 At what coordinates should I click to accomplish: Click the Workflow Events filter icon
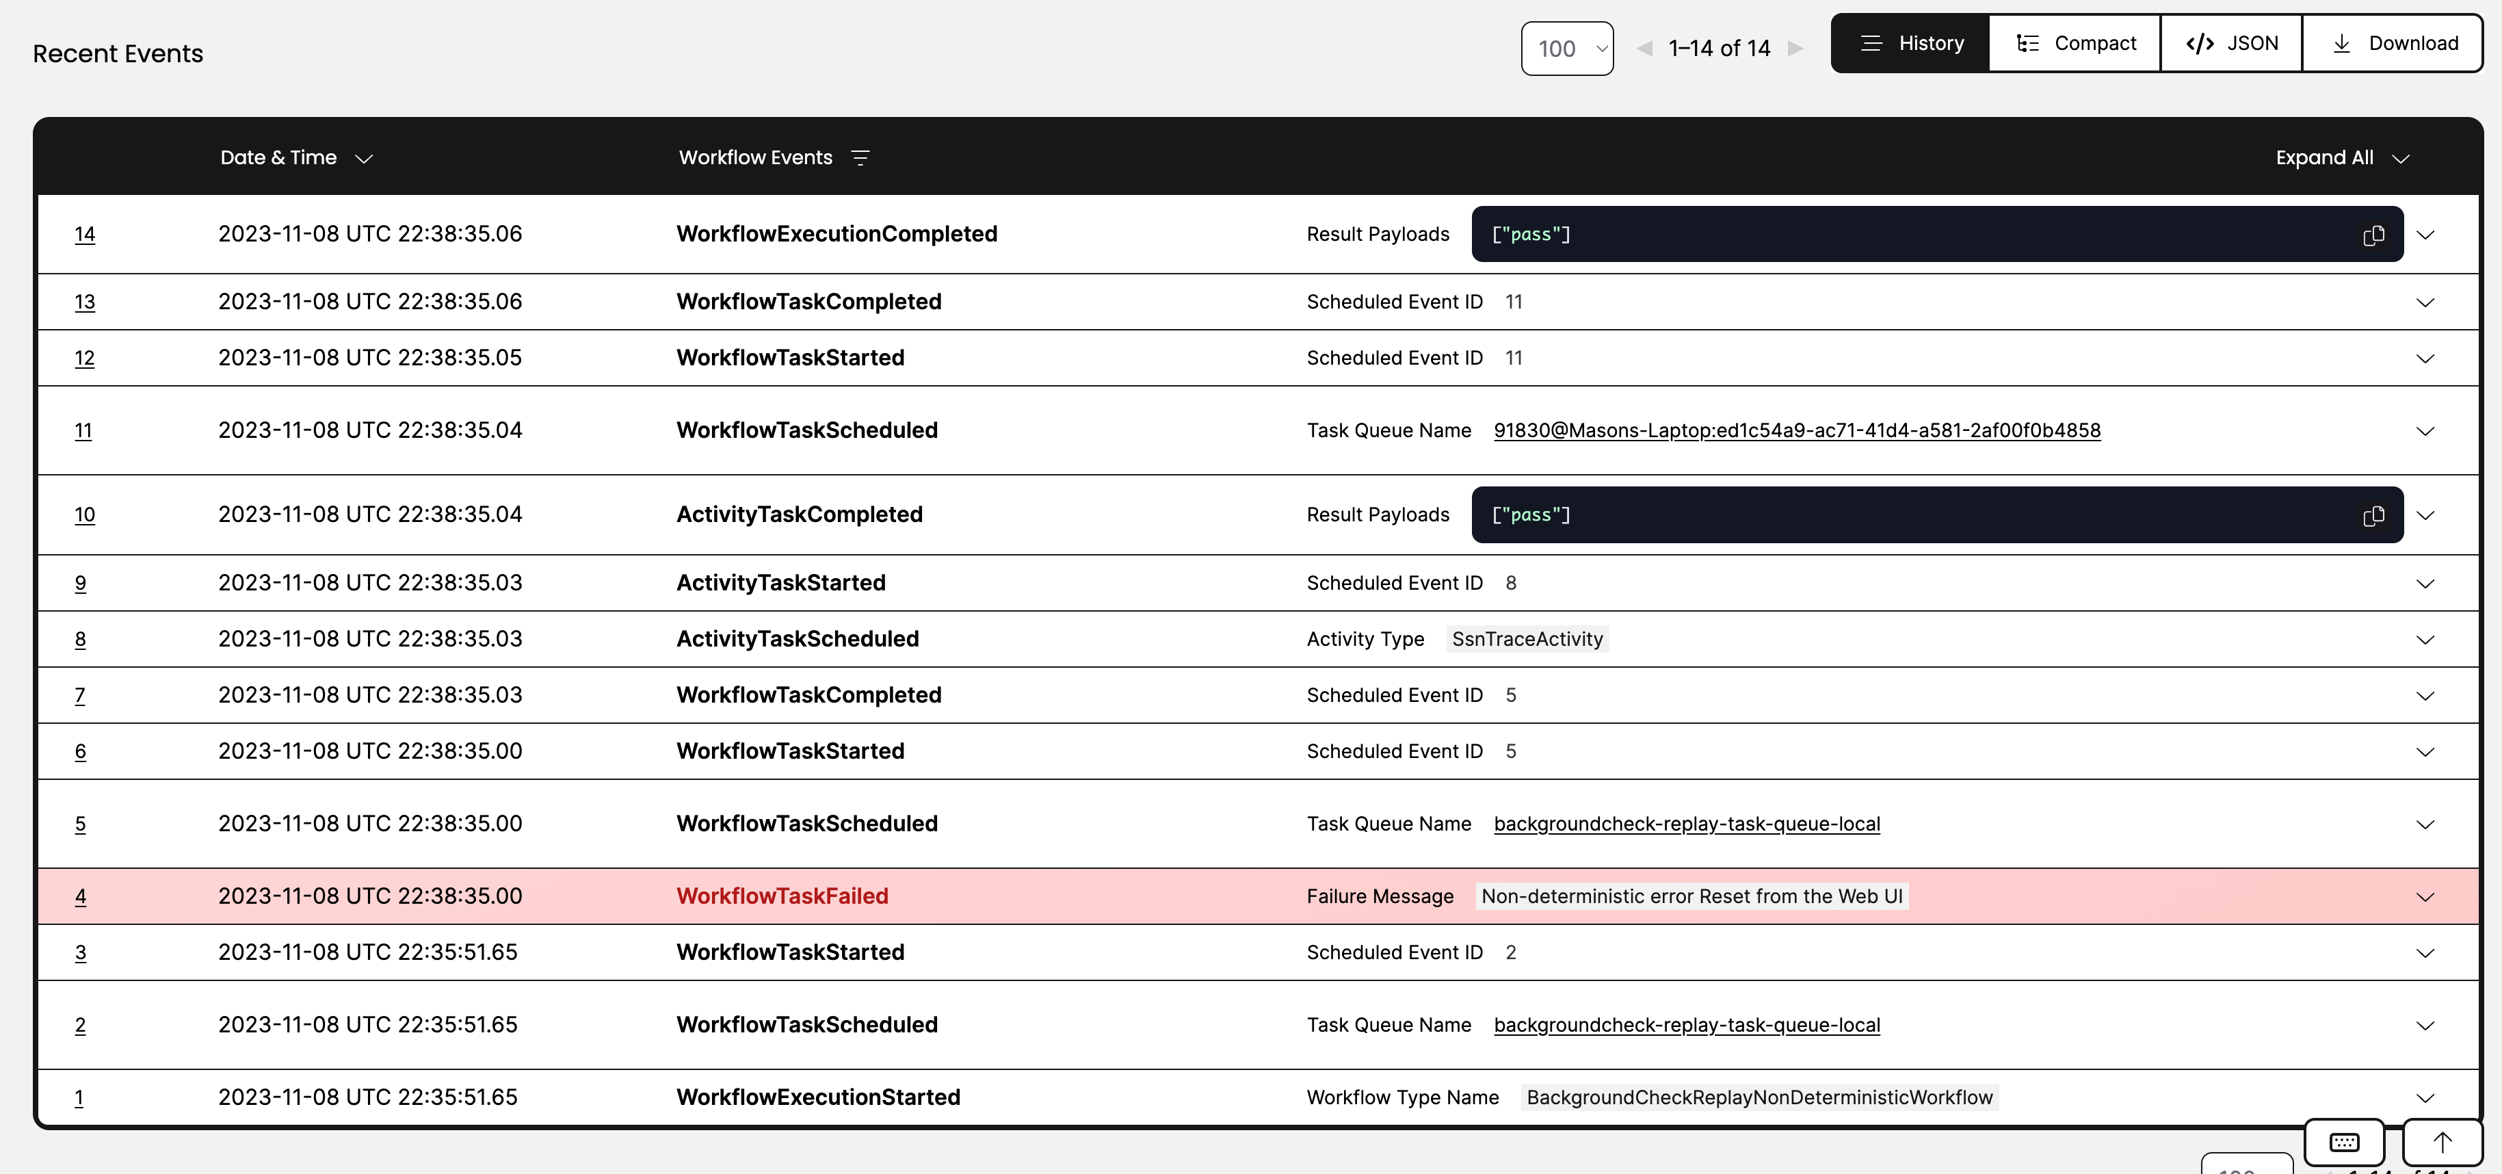pyautogui.click(x=860, y=159)
